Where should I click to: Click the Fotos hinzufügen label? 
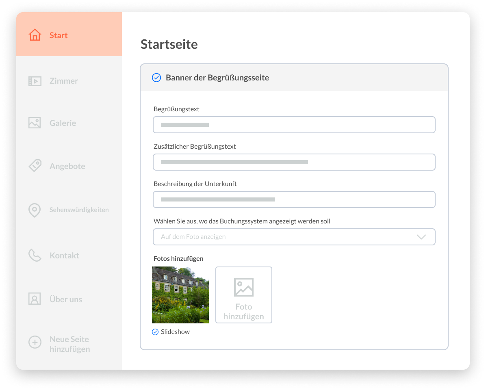point(178,258)
